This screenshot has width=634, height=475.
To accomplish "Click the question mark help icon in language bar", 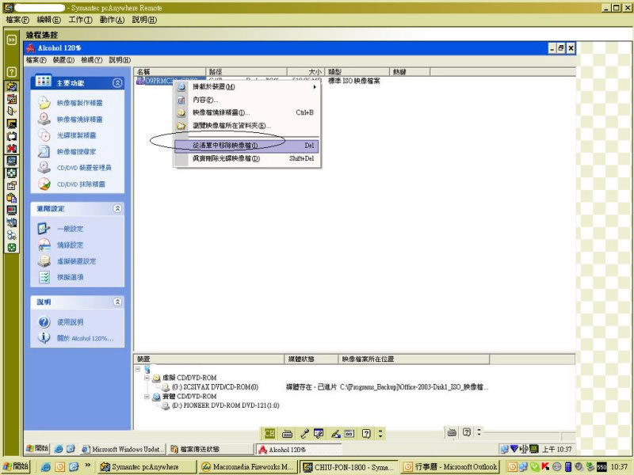I will point(366,434).
